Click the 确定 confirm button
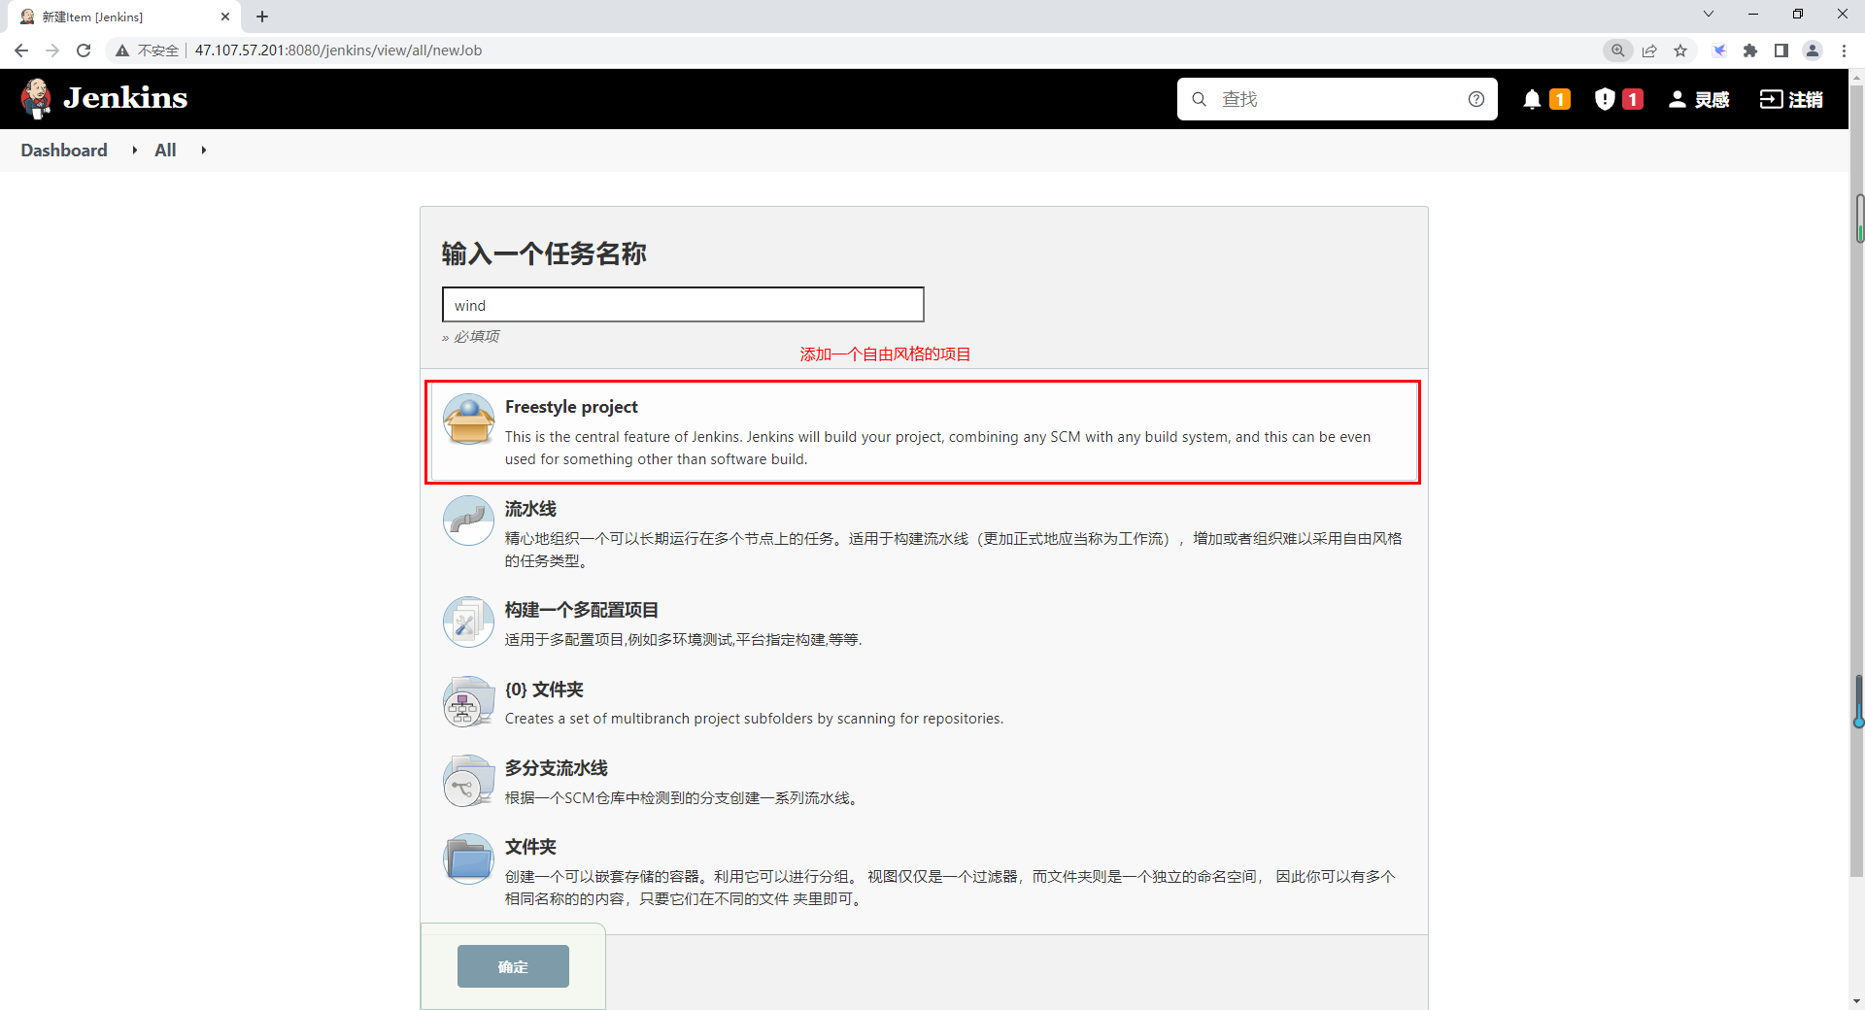The image size is (1865, 1010). click(513, 966)
